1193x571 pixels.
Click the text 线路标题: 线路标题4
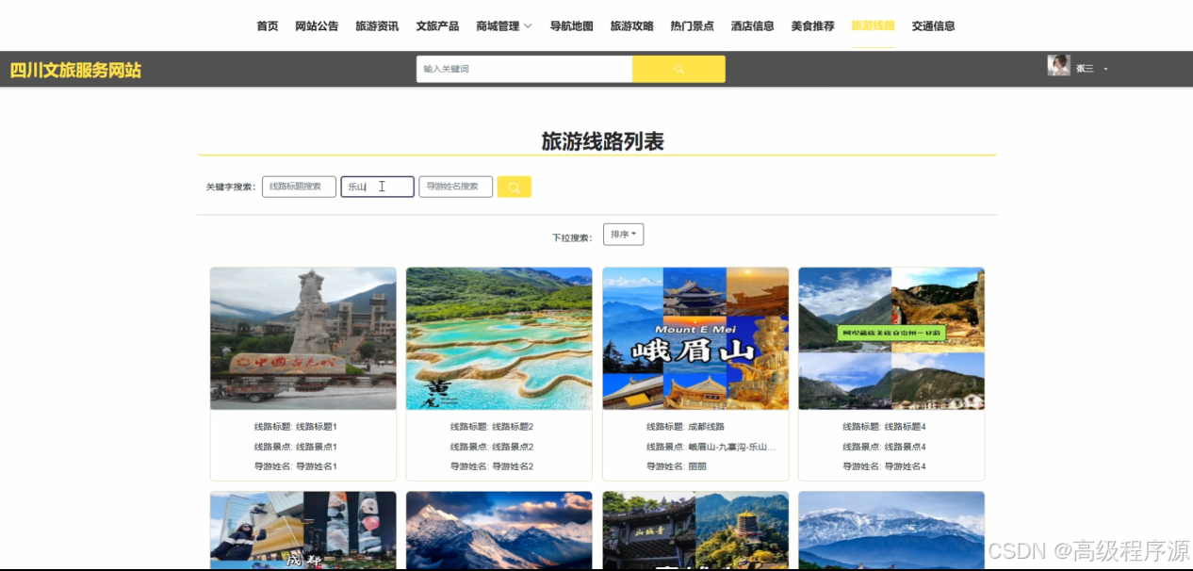click(884, 427)
